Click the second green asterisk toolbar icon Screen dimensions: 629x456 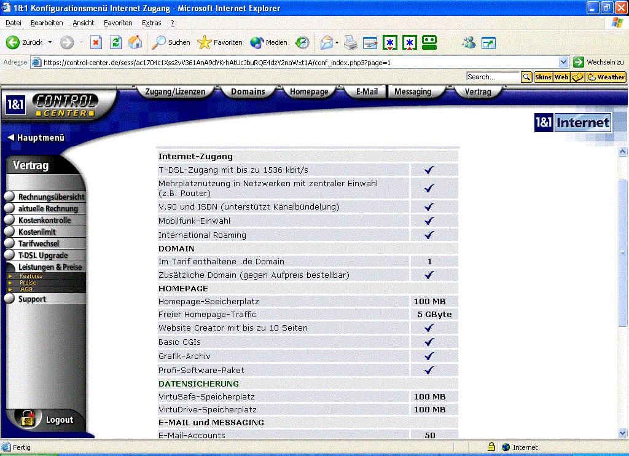410,42
